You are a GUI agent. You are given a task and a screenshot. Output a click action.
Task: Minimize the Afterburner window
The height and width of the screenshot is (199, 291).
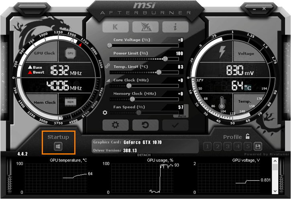[254, 9]
